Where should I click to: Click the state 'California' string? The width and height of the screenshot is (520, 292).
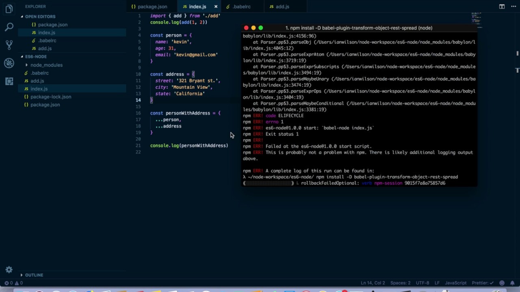point(189,94)
